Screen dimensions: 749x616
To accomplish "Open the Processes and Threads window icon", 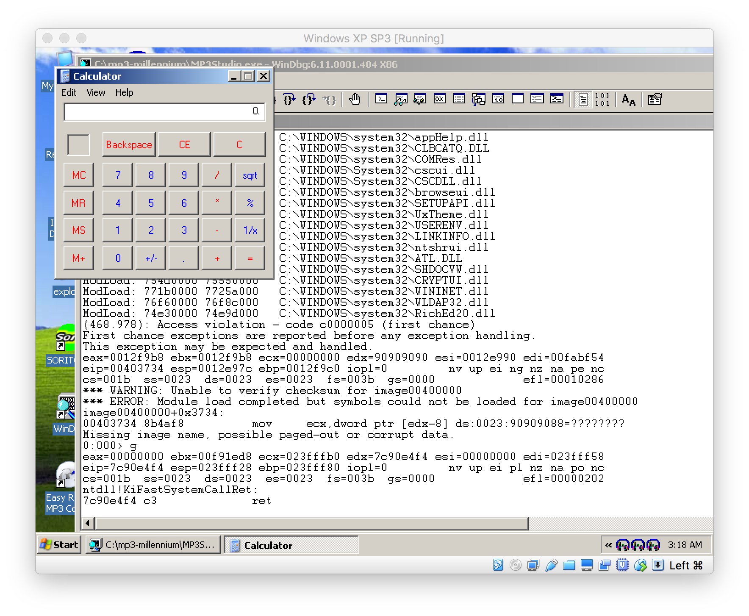I will point(537,99).
